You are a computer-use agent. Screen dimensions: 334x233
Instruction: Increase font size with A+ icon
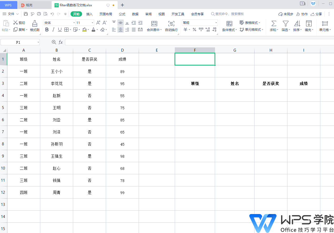pos(98,23)
